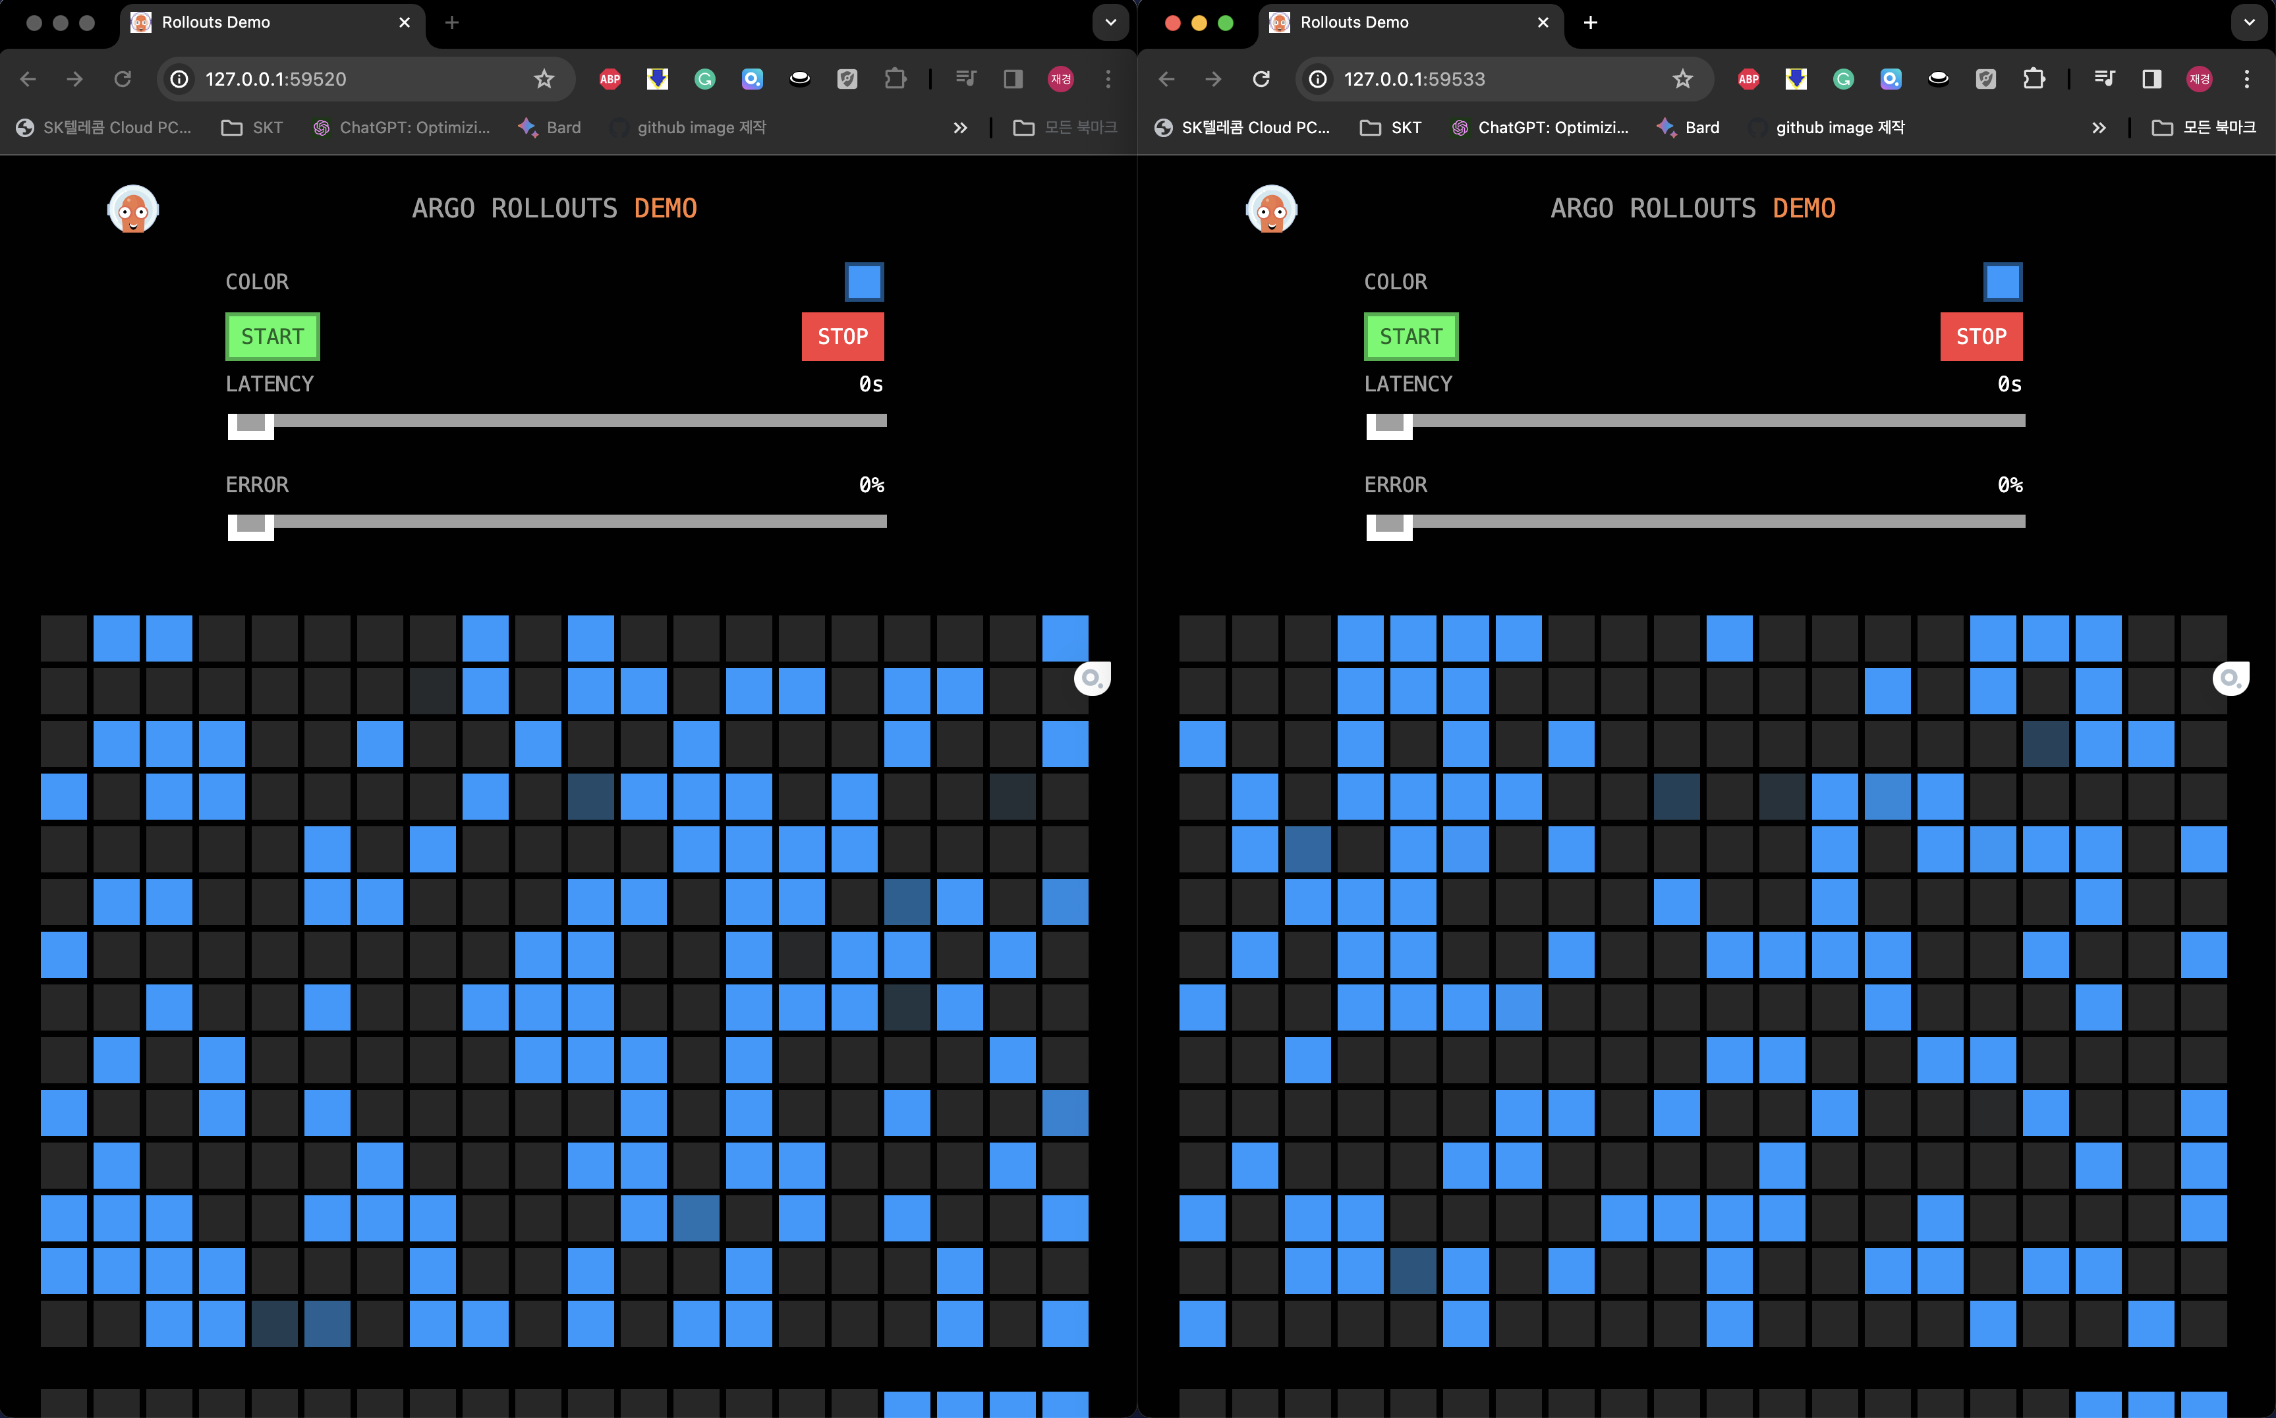Open SK텔레콤 Cloud PC bookmark in the 59520 window
Screen dimensions: 2276x1418
pos(104,128)
